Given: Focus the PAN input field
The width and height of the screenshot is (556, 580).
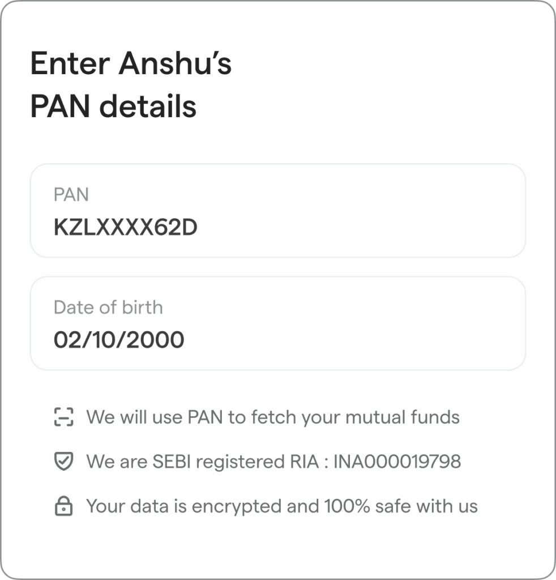Looking at the screenshot, I should pos(277,211).
